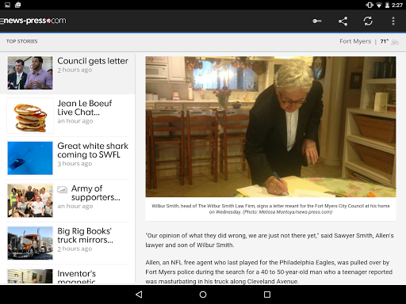Open the Council gets letter story
The height and width of the screenshot is (304, 406).
[67, 73]
